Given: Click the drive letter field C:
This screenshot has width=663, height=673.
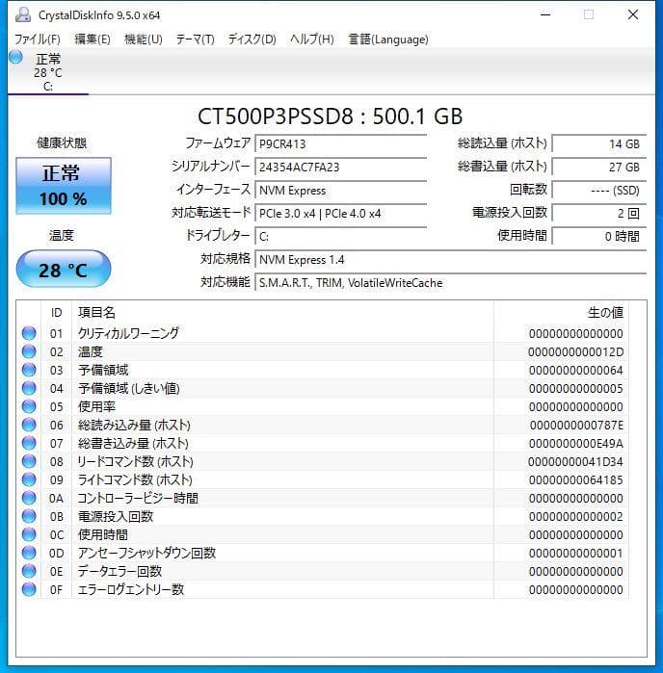Looking at the screenshot, I should pos(341,237).
